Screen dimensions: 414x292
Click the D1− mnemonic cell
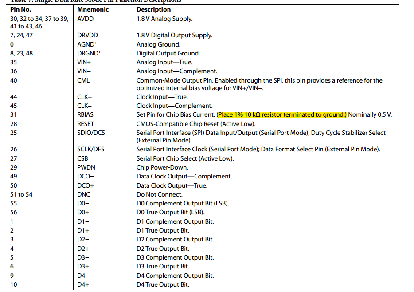83,222
